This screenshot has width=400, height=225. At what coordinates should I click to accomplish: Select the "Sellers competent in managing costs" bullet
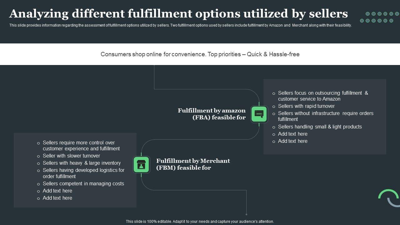83,184
